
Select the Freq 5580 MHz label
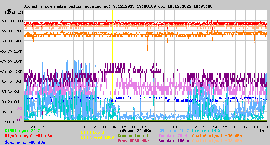click(x=133, y=141)
